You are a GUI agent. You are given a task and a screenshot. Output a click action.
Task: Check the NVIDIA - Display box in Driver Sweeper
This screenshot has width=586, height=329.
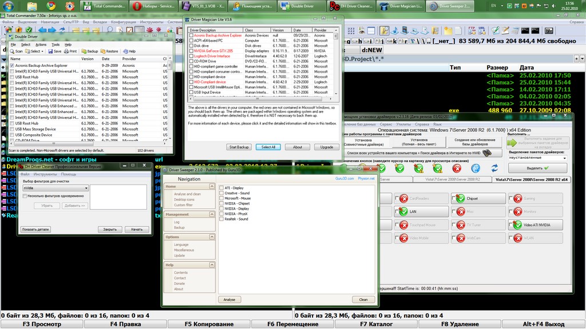[x=221, y=208]
